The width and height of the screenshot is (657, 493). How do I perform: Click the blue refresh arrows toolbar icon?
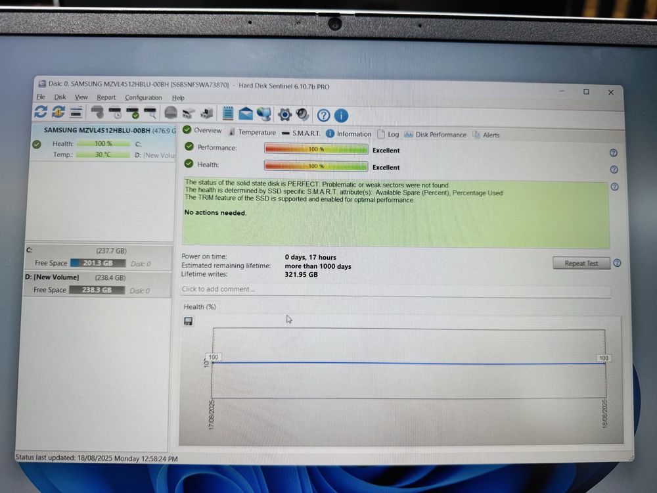pyautogui.click(x=41, y=112)
